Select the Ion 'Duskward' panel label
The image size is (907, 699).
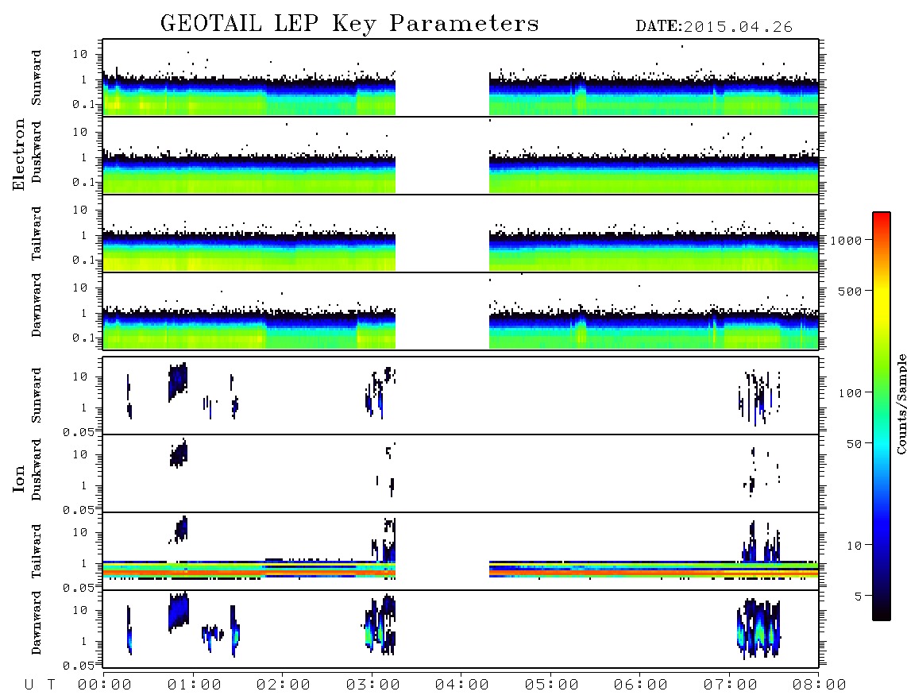[37, 469]
